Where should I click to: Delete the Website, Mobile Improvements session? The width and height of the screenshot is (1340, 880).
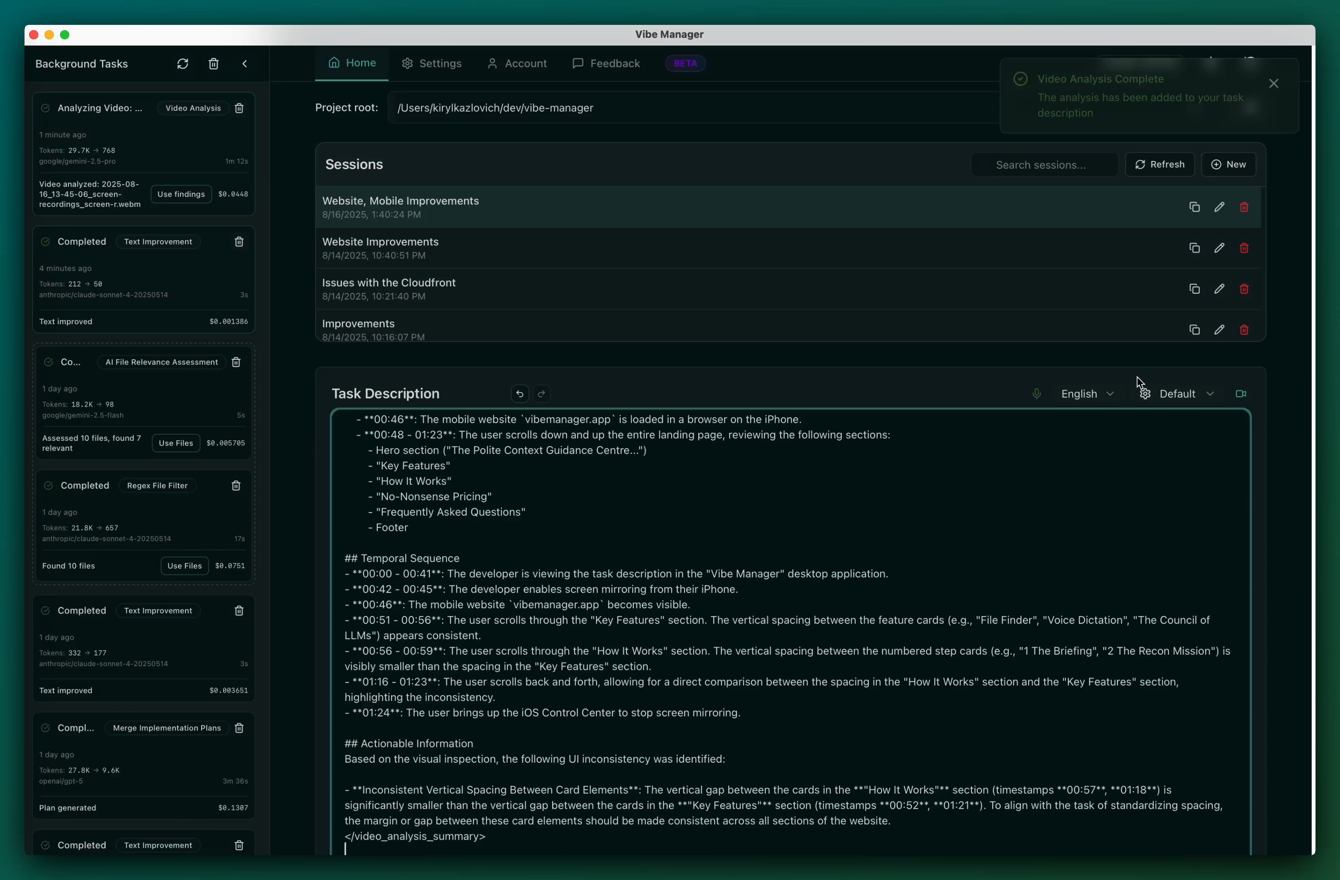tap(1244, 207)
